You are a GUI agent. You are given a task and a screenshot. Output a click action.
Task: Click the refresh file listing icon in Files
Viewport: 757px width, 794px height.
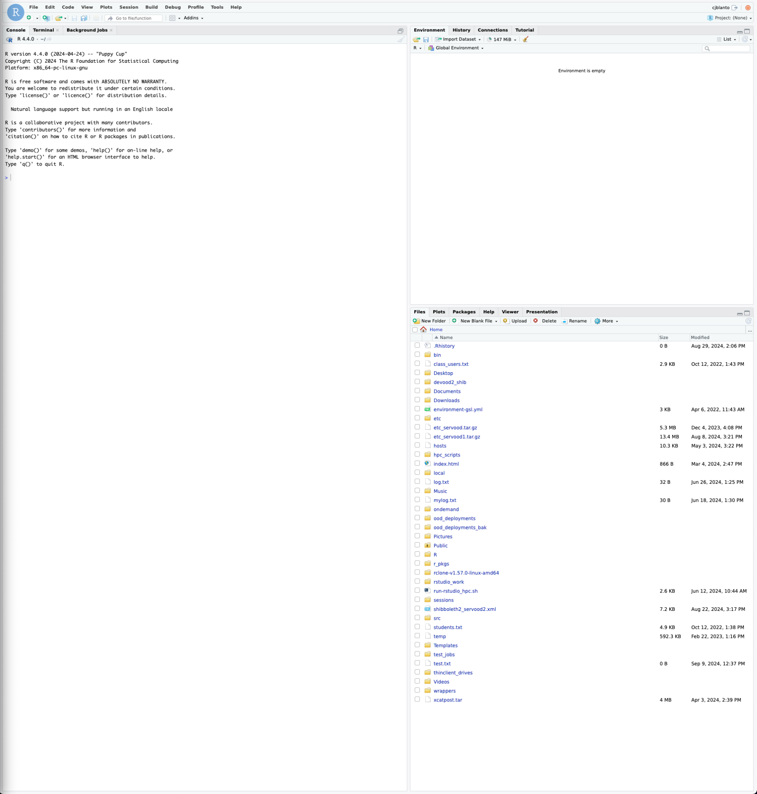click(748, 321)
